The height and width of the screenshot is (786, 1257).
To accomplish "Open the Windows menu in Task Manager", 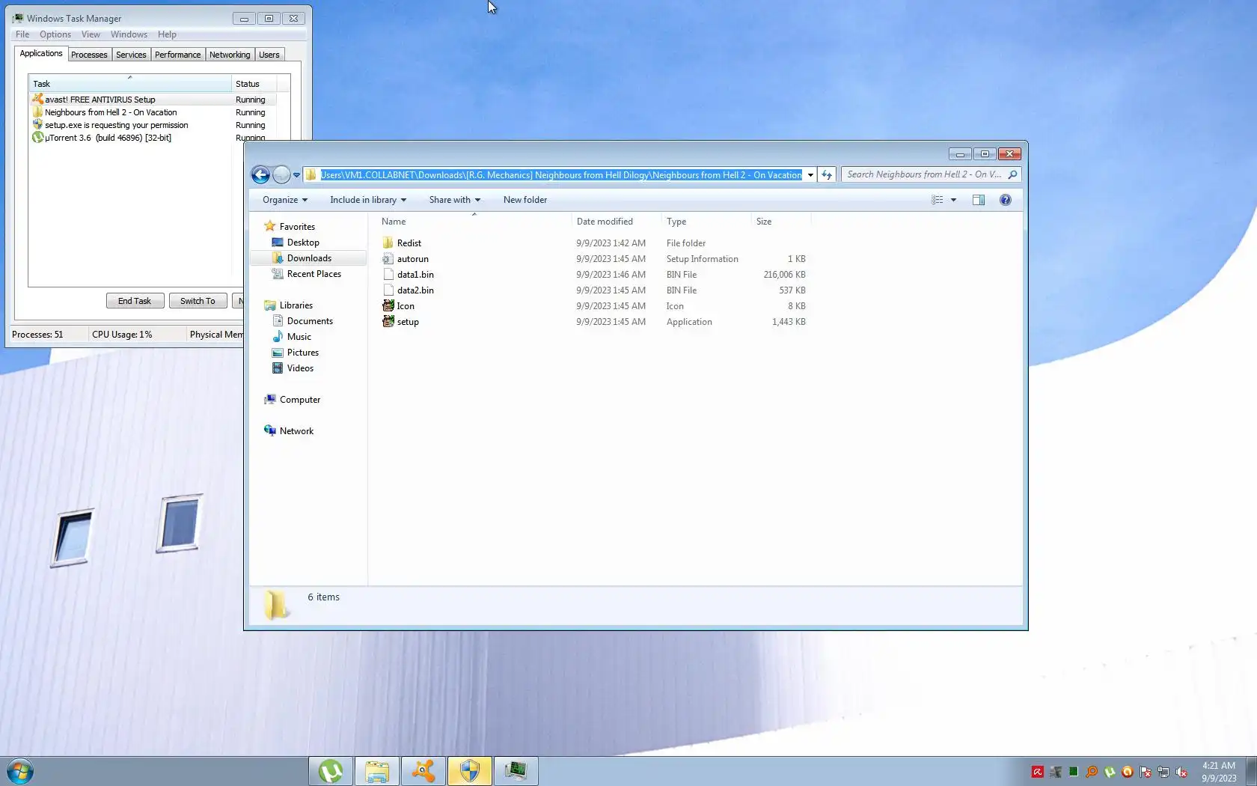I will [x=129, y=34].
